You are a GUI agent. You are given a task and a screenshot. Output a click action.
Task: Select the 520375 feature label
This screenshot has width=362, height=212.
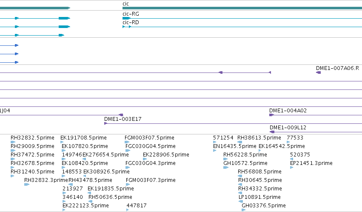tap(300, 155)
